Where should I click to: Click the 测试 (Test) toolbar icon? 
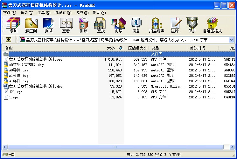click(x=49, y=25)
